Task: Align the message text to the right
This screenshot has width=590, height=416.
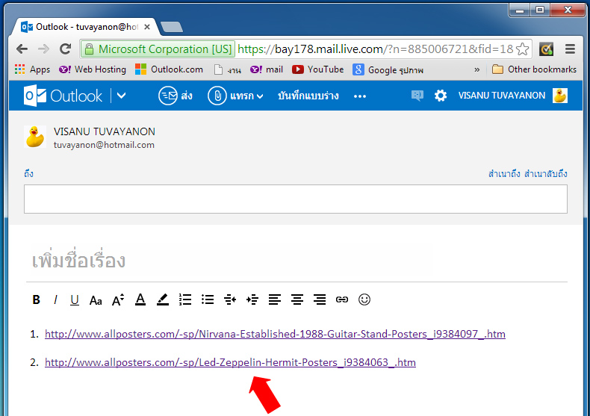Action: coord(320,299)
